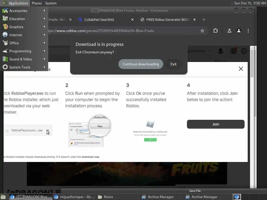The image size is (267, 200).
Task: Open the Office submenu
Action: point(24,43)
